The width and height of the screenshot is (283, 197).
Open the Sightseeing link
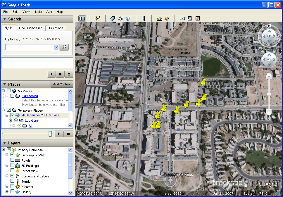(30, 96)
